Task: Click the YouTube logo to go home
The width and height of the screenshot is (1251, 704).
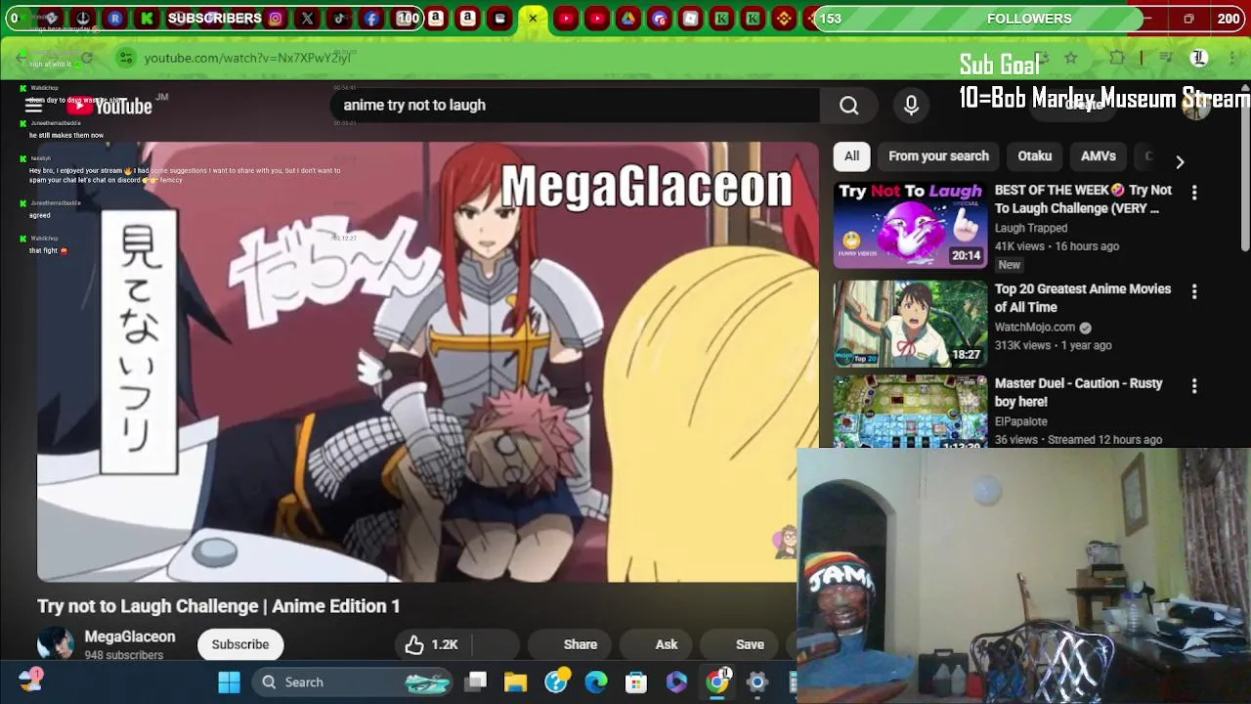Action: 109,106
